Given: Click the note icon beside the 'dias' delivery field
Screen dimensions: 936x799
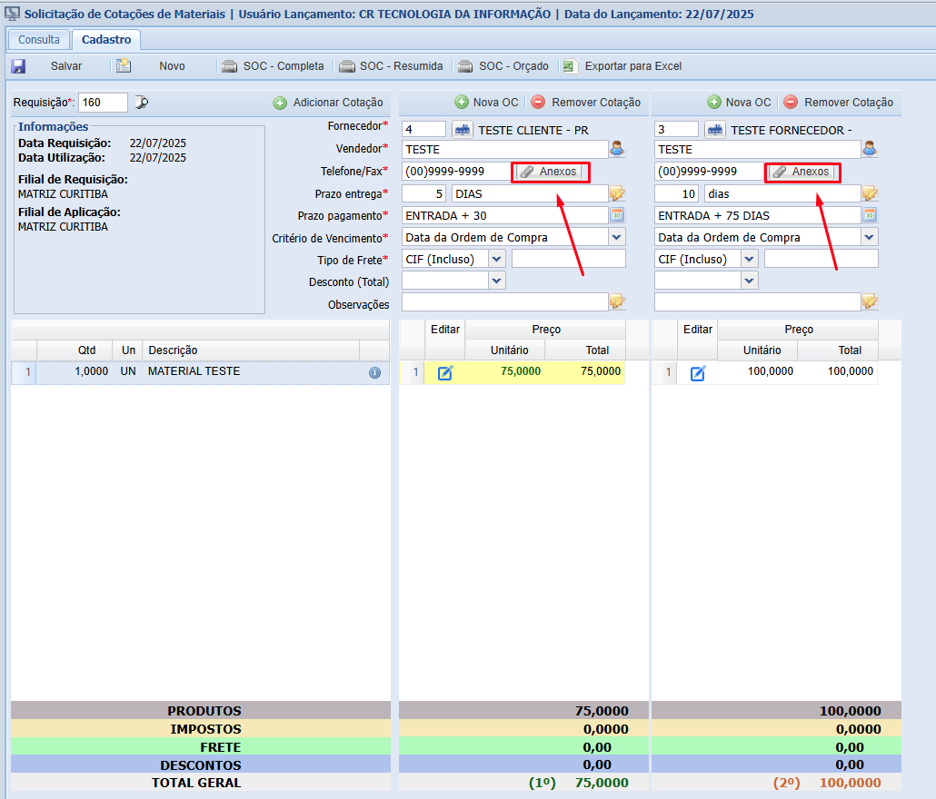Looking at the screenshot, I should pyautogui.click(x=870, y=193).
